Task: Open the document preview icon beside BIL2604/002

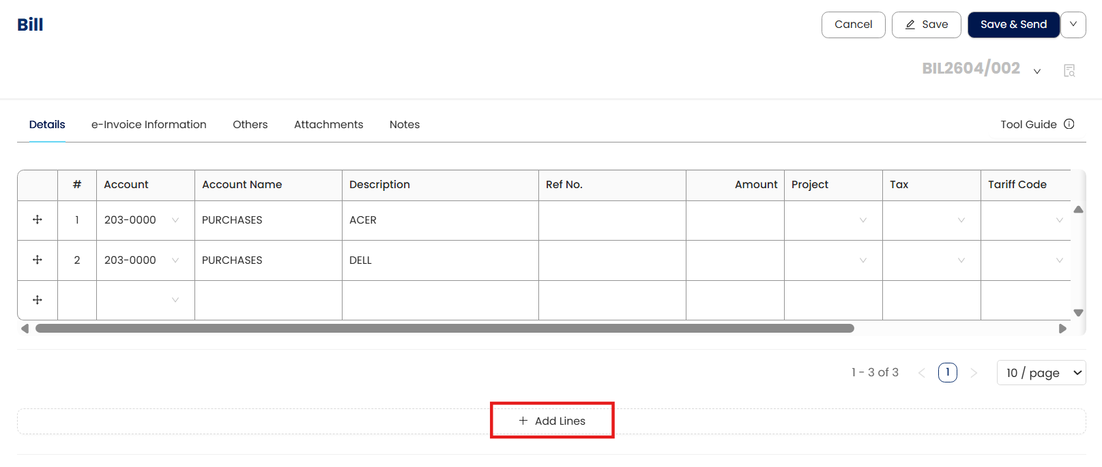Action: click(x=1069, y=70)
